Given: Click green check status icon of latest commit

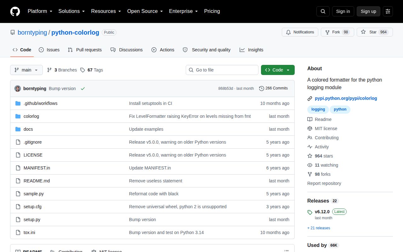Looking at the screenshot, I should tap(83, 89).
